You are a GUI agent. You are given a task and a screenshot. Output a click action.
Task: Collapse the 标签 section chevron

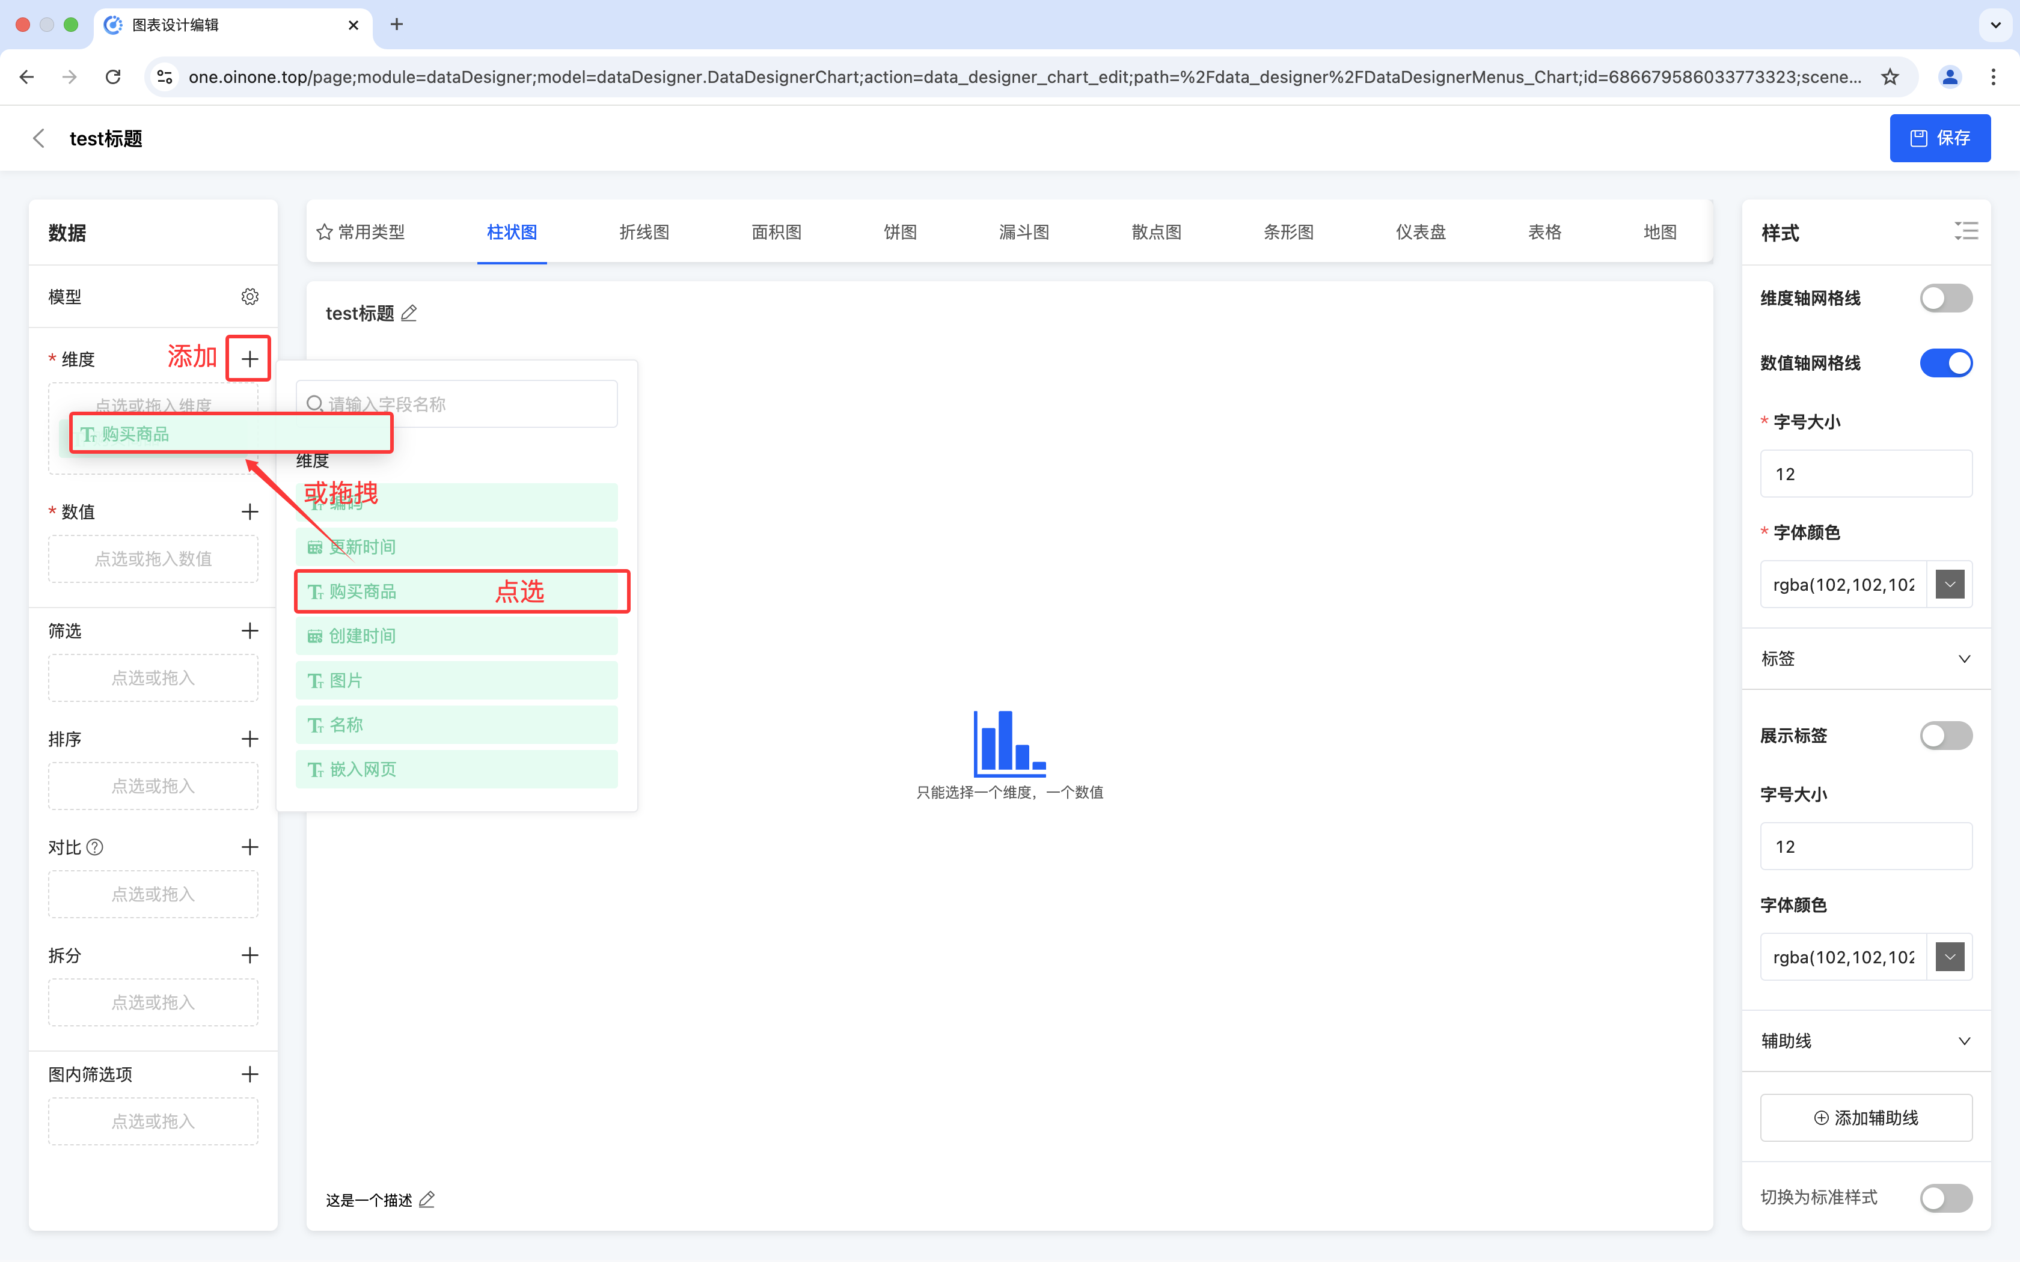[x=1964, y=659]
